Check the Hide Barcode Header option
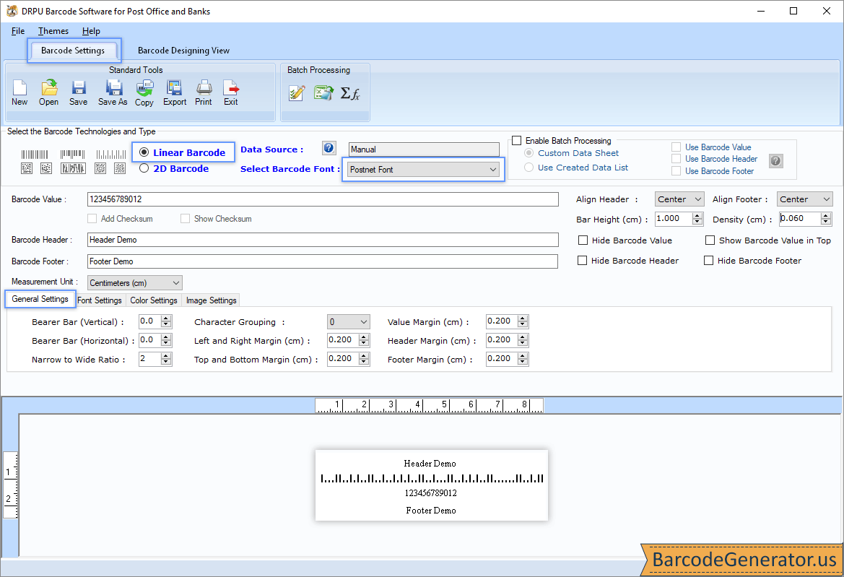This screenshot has height=577, width=844. 582,261
